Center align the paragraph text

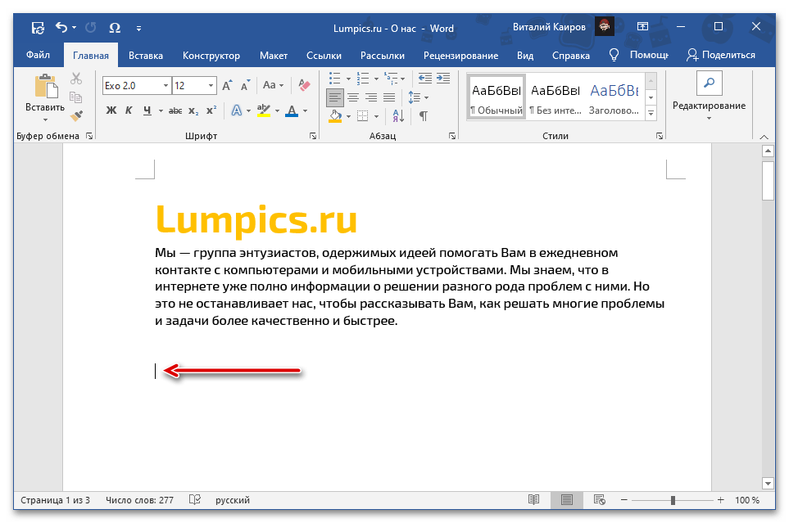pyautogui.click(x=353, y=97)
